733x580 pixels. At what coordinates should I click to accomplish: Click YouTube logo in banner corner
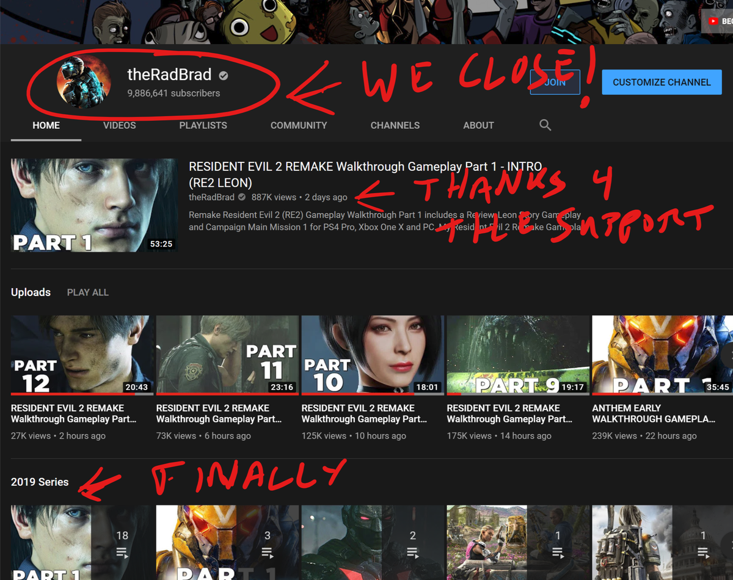tap(713, 21)
